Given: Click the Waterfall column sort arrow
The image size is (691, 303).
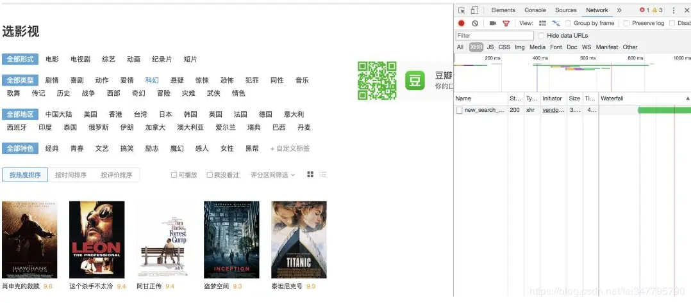Looking at the screenshot, I should [x=687, y=98].
